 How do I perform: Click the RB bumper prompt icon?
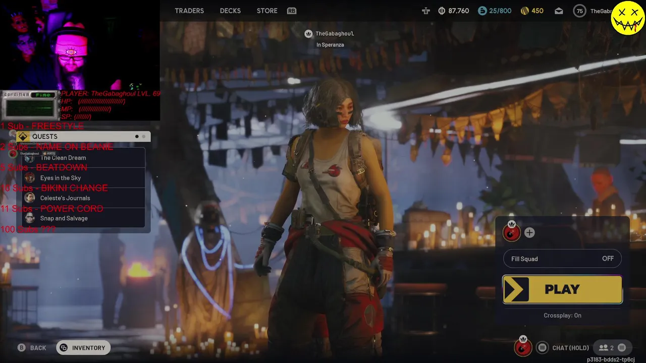tap(292, 11)
